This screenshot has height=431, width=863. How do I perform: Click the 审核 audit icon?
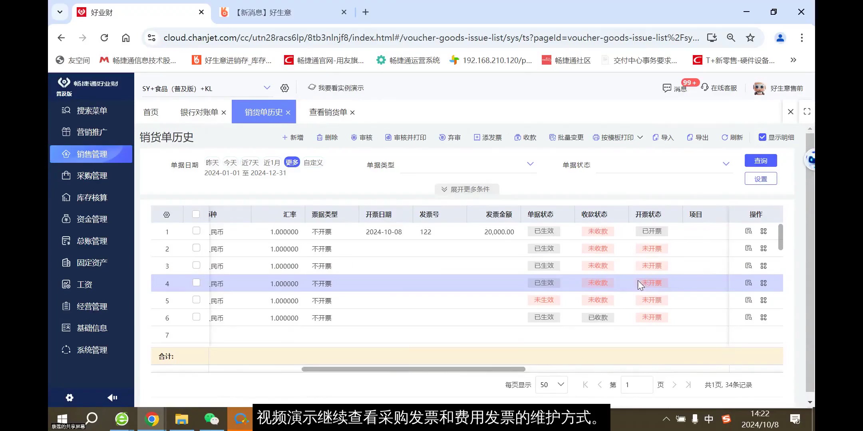[x=361, y=137]
